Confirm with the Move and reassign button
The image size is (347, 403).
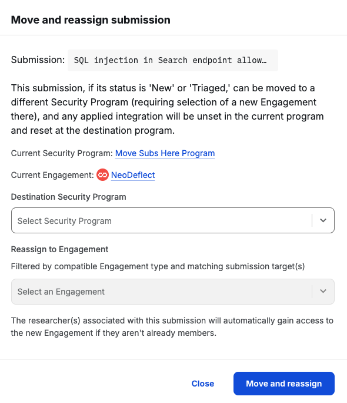284,384
